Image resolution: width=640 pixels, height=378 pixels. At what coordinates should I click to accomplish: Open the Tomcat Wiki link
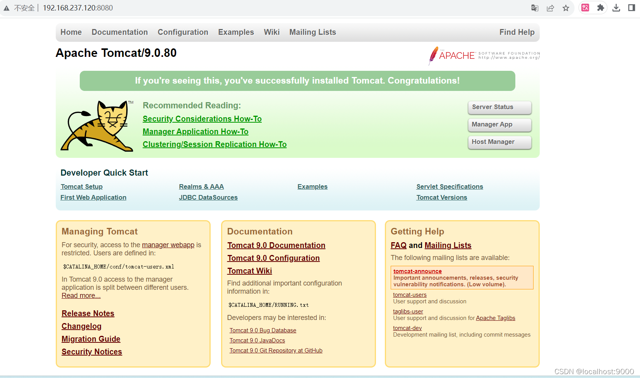coord(249,271)
